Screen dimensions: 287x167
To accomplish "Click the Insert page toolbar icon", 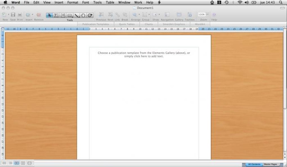I will coord(28,15).
